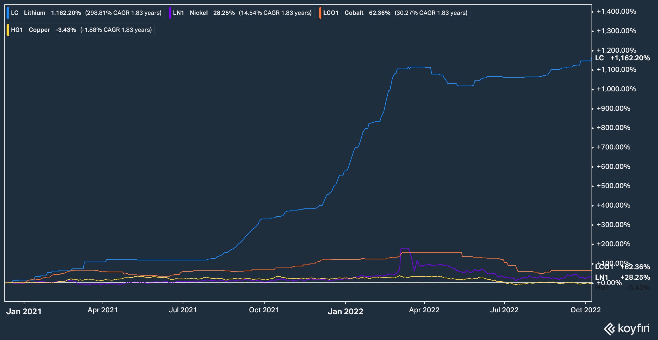This screenshot has height=340, width=658.
Task: Click the +1,200.00% y-axis label
Action: [x=617, y=50]
